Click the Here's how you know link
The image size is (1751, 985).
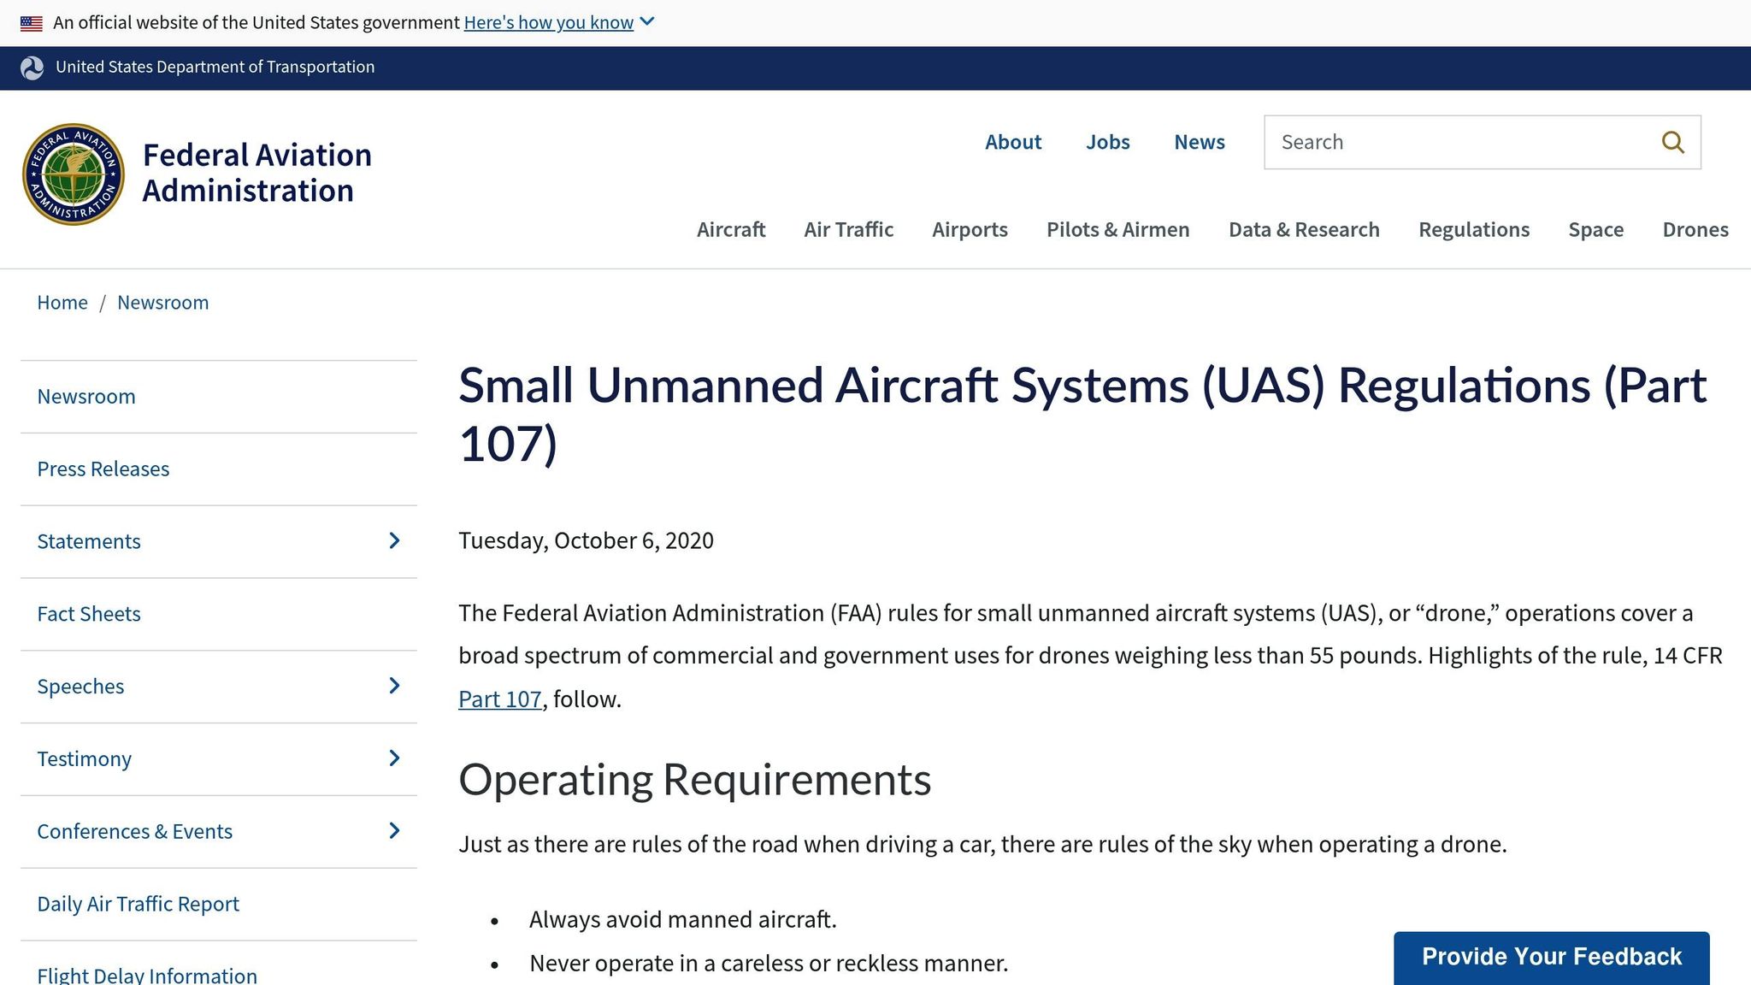pyautogui.click(x=549, y=22)
